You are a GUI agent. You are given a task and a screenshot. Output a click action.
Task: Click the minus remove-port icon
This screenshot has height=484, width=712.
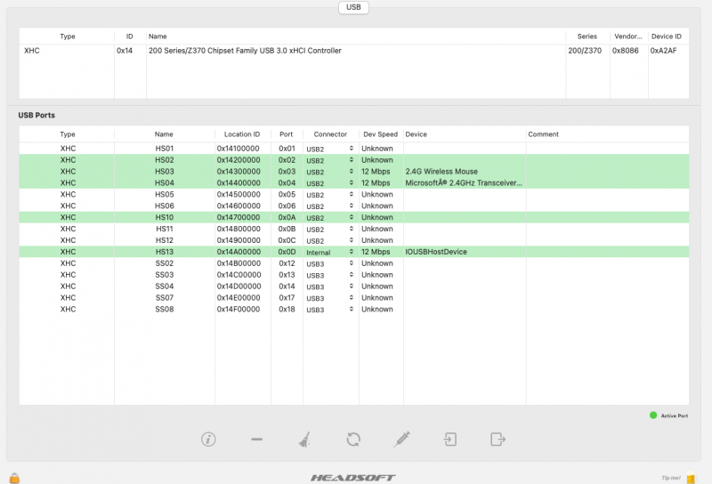tap(256, 439)
